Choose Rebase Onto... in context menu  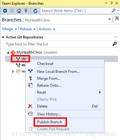tap(49, 85)
